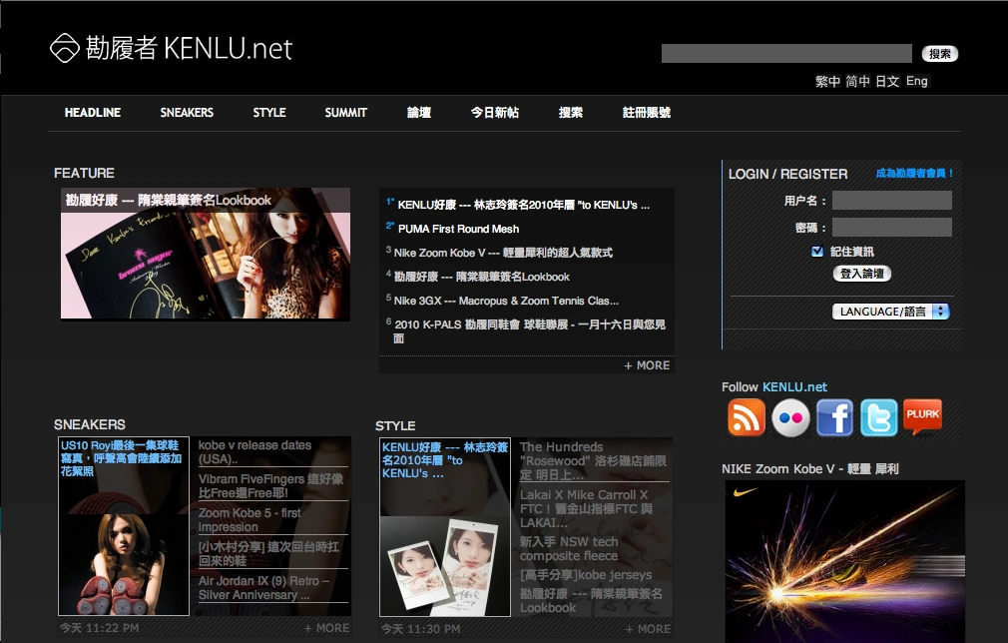Open the STYLE navigation menu item

269,113
